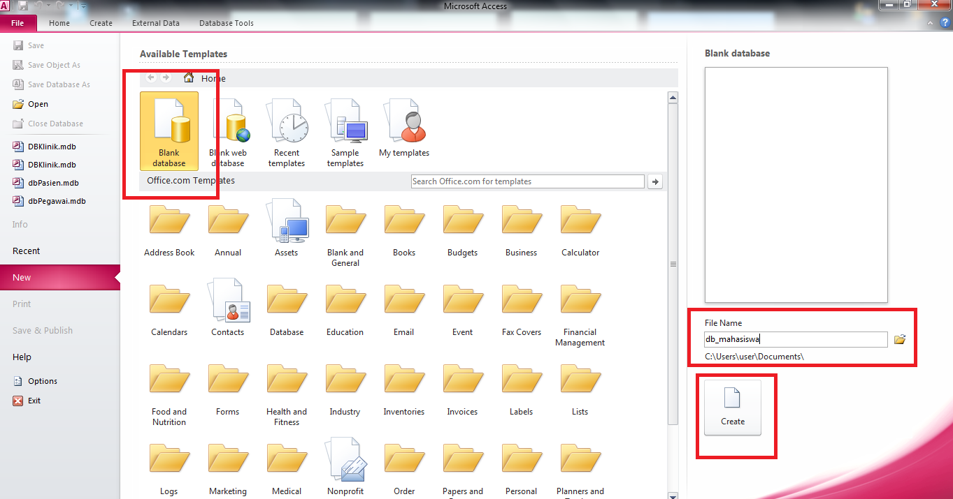Click the template list scroll-up arrow
Viewport: 953px width, 499px height.
(x=673, y=98)
